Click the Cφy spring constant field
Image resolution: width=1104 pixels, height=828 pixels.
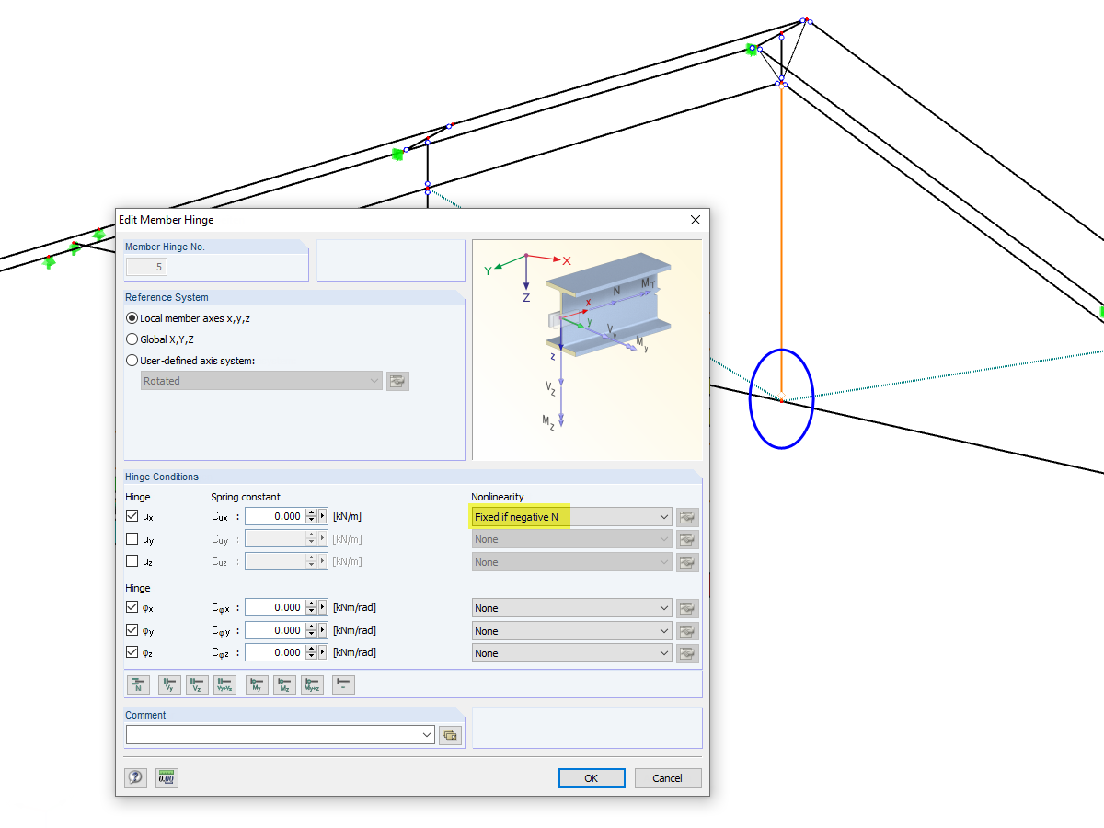[x=275, y=630]
